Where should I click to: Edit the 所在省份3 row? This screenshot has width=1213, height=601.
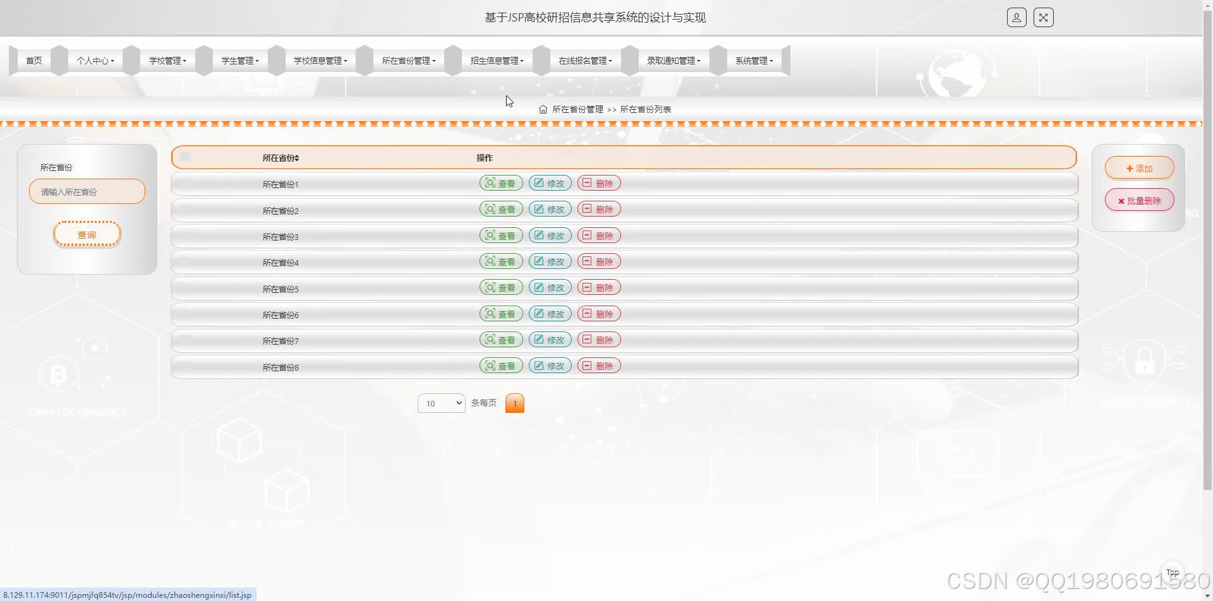click(x=550, y=235)
